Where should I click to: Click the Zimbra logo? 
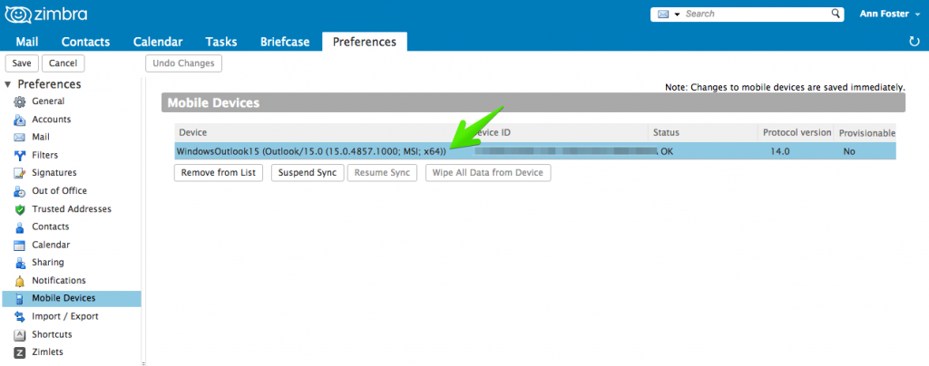pyautogui.click(x=45, y=13)
